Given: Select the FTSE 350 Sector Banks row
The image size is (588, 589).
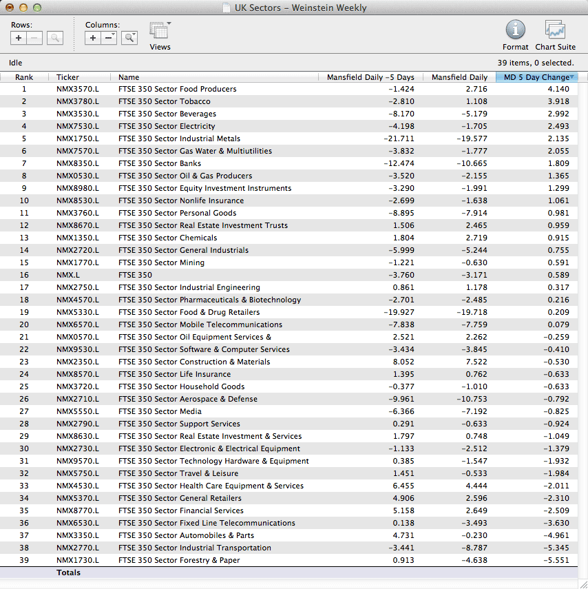Looking at the screenshot, I should [159, 163].
